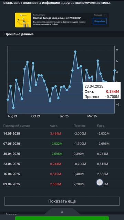Click the 'Факт.' column header
Image resolution: width=124 pixels, height=220 pixels.
54,126
